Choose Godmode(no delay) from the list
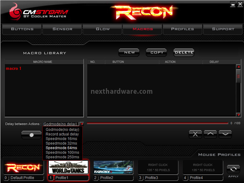 point(62,129)
